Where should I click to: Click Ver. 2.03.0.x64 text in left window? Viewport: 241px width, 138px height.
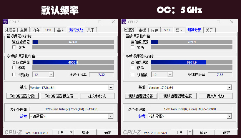(37, 133)
